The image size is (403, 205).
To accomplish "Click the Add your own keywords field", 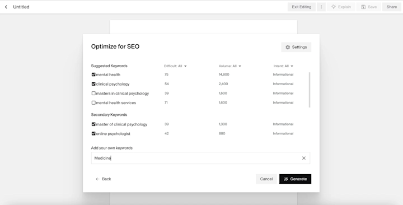I will 200,158.
